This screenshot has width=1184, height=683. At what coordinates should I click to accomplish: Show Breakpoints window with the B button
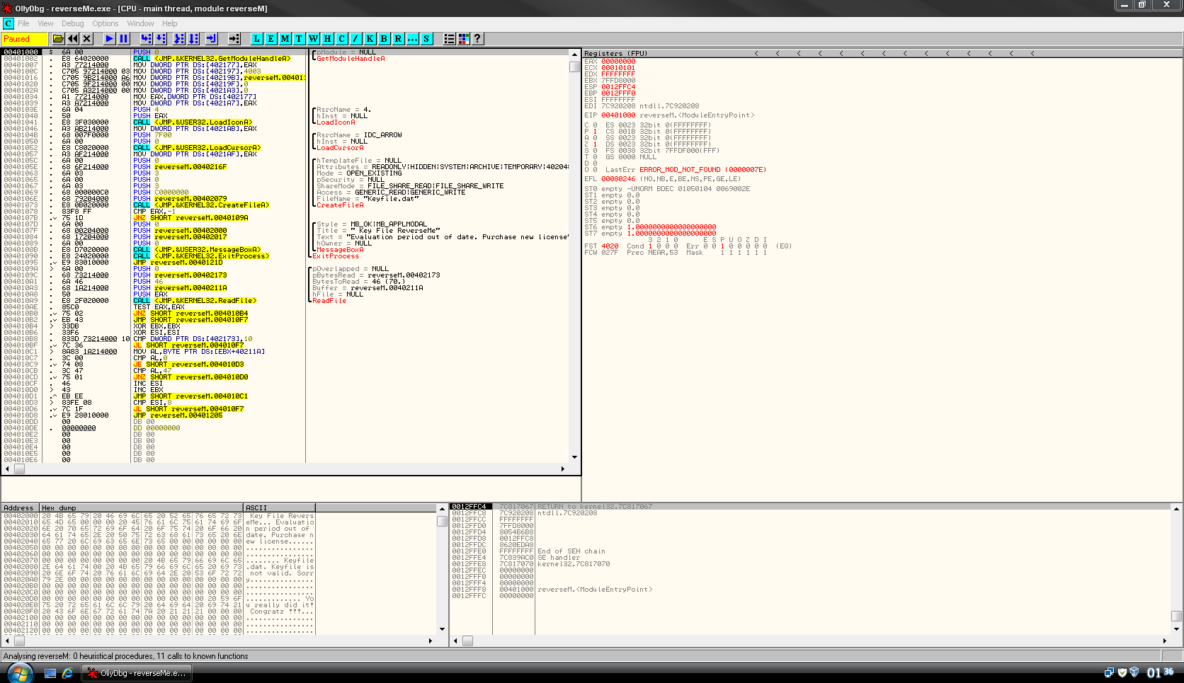(384, 39)
